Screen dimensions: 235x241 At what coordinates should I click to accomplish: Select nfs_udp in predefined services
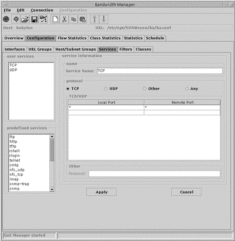coord(29,170)
